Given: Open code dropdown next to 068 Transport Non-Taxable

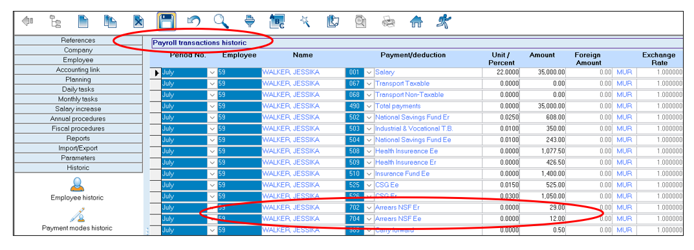Looking at the screenshot, I should 369,95.
